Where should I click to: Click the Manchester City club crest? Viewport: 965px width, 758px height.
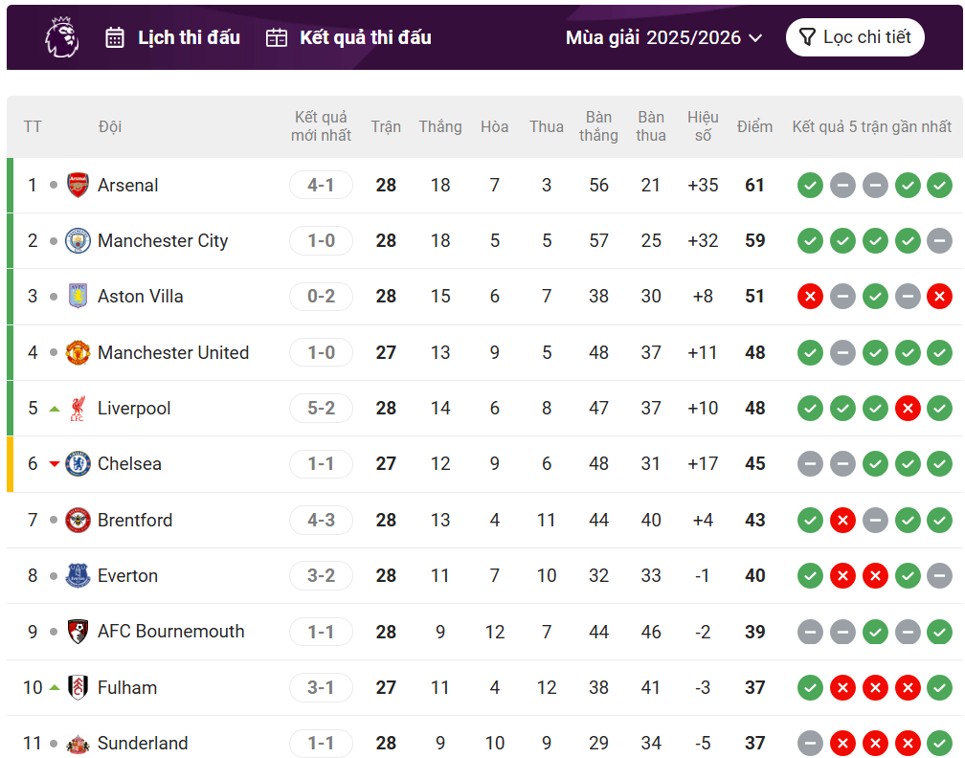(x=78, y=241)
